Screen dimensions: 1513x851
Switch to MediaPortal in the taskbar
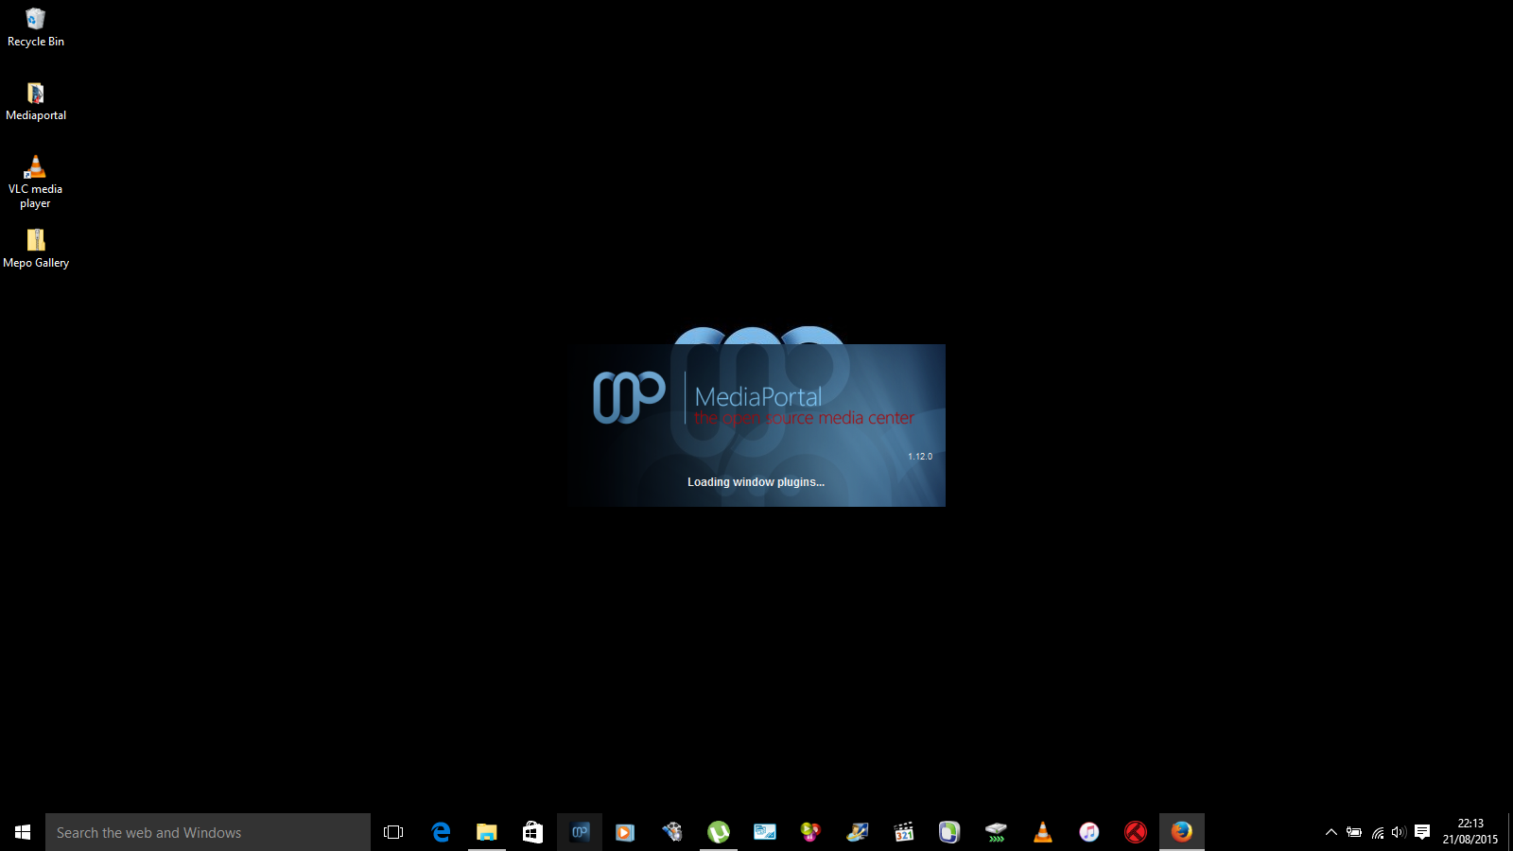click(580, 832)
